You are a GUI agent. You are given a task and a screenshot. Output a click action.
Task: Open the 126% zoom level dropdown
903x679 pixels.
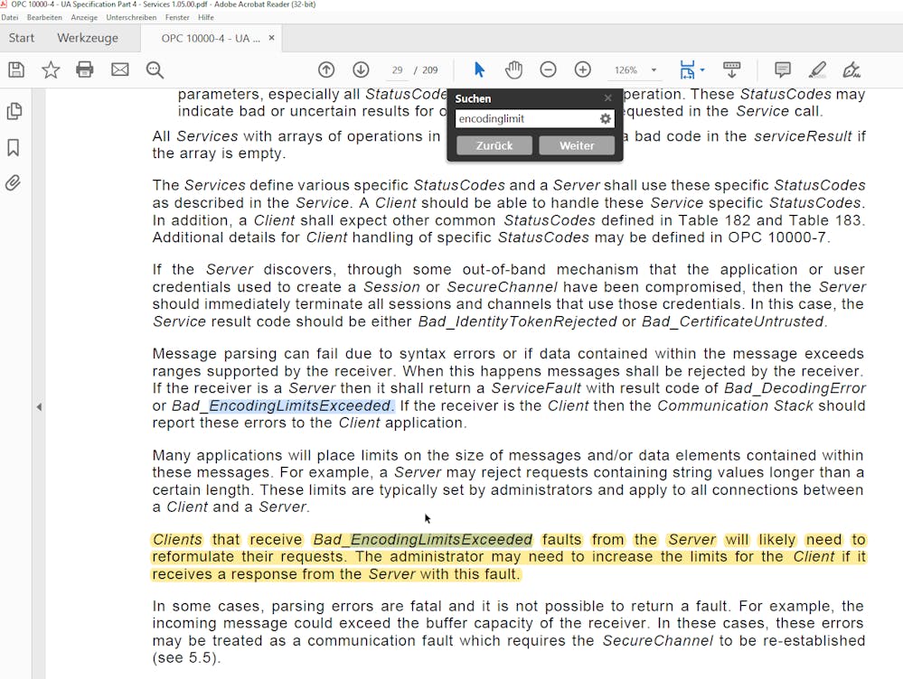pyautogui.click(x=654, y=70)
